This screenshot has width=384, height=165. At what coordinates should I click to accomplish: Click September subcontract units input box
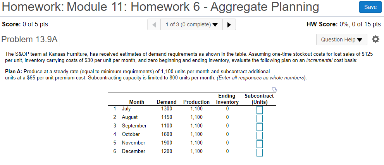point(260,127)
